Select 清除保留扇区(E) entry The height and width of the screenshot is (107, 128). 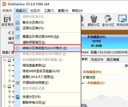[x=48, y=42]
